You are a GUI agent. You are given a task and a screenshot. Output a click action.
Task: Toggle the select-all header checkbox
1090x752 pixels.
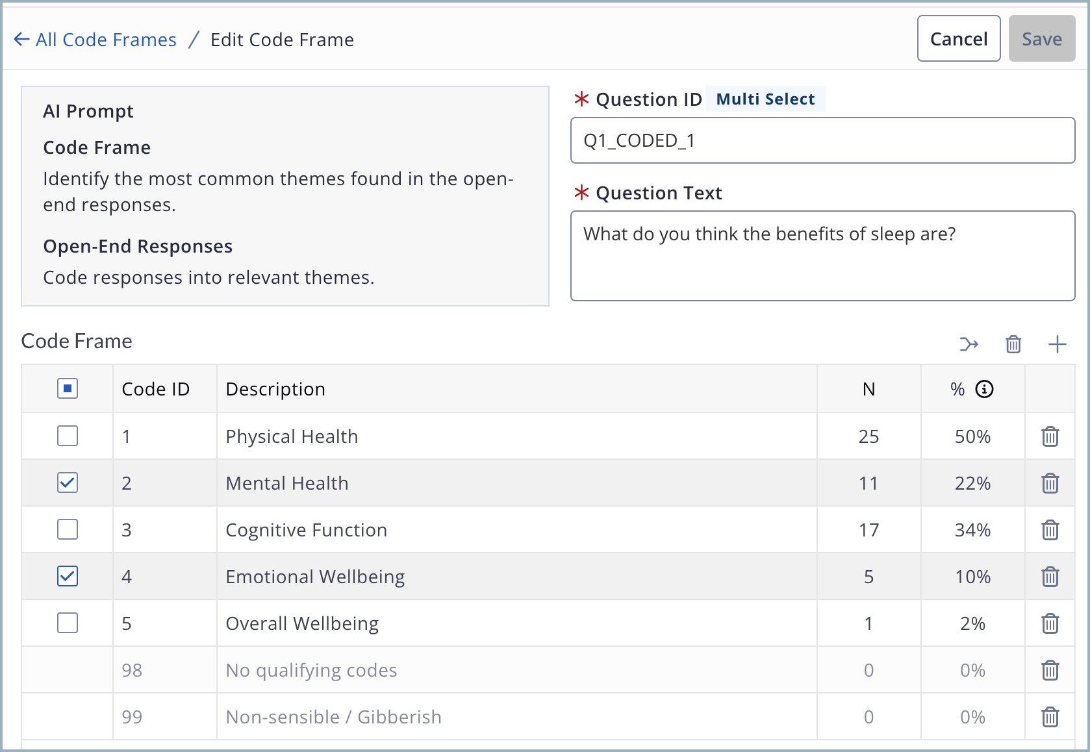coord(68,388)
